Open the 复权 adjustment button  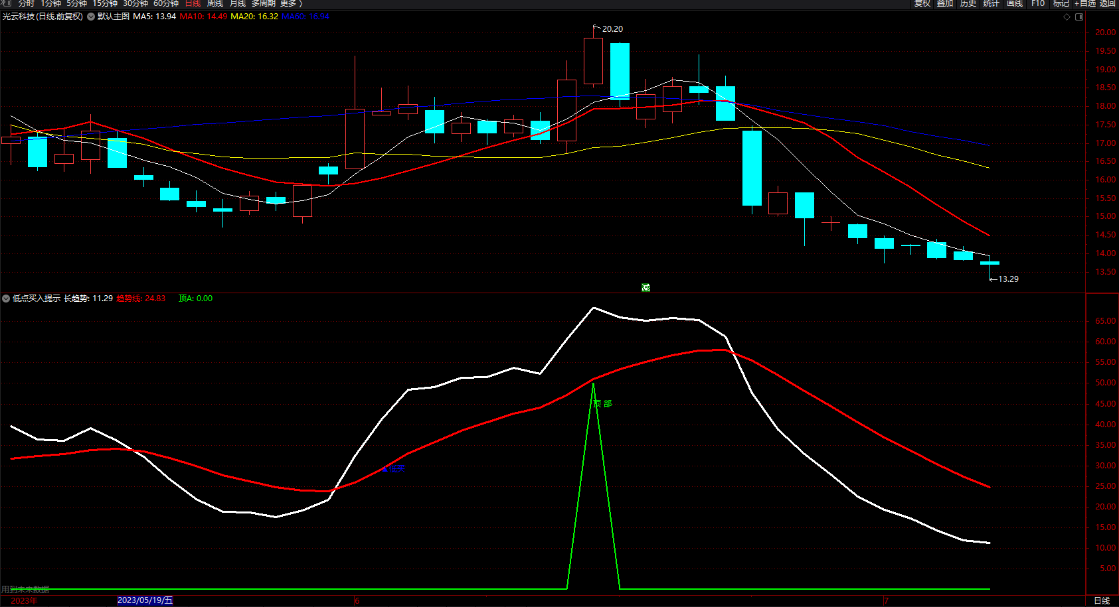(x=922, y=3)
